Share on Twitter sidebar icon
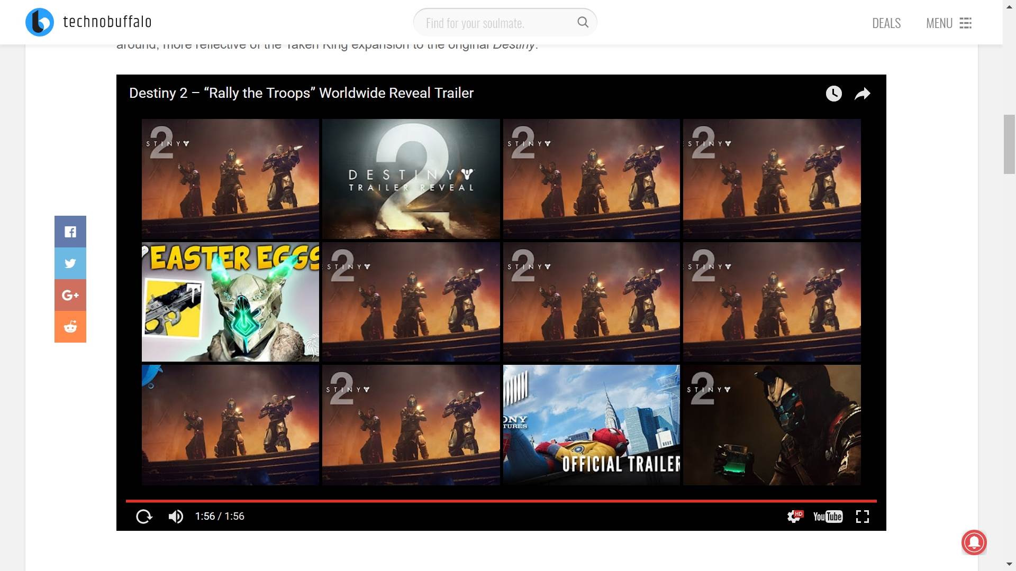 tap(70, 263)
